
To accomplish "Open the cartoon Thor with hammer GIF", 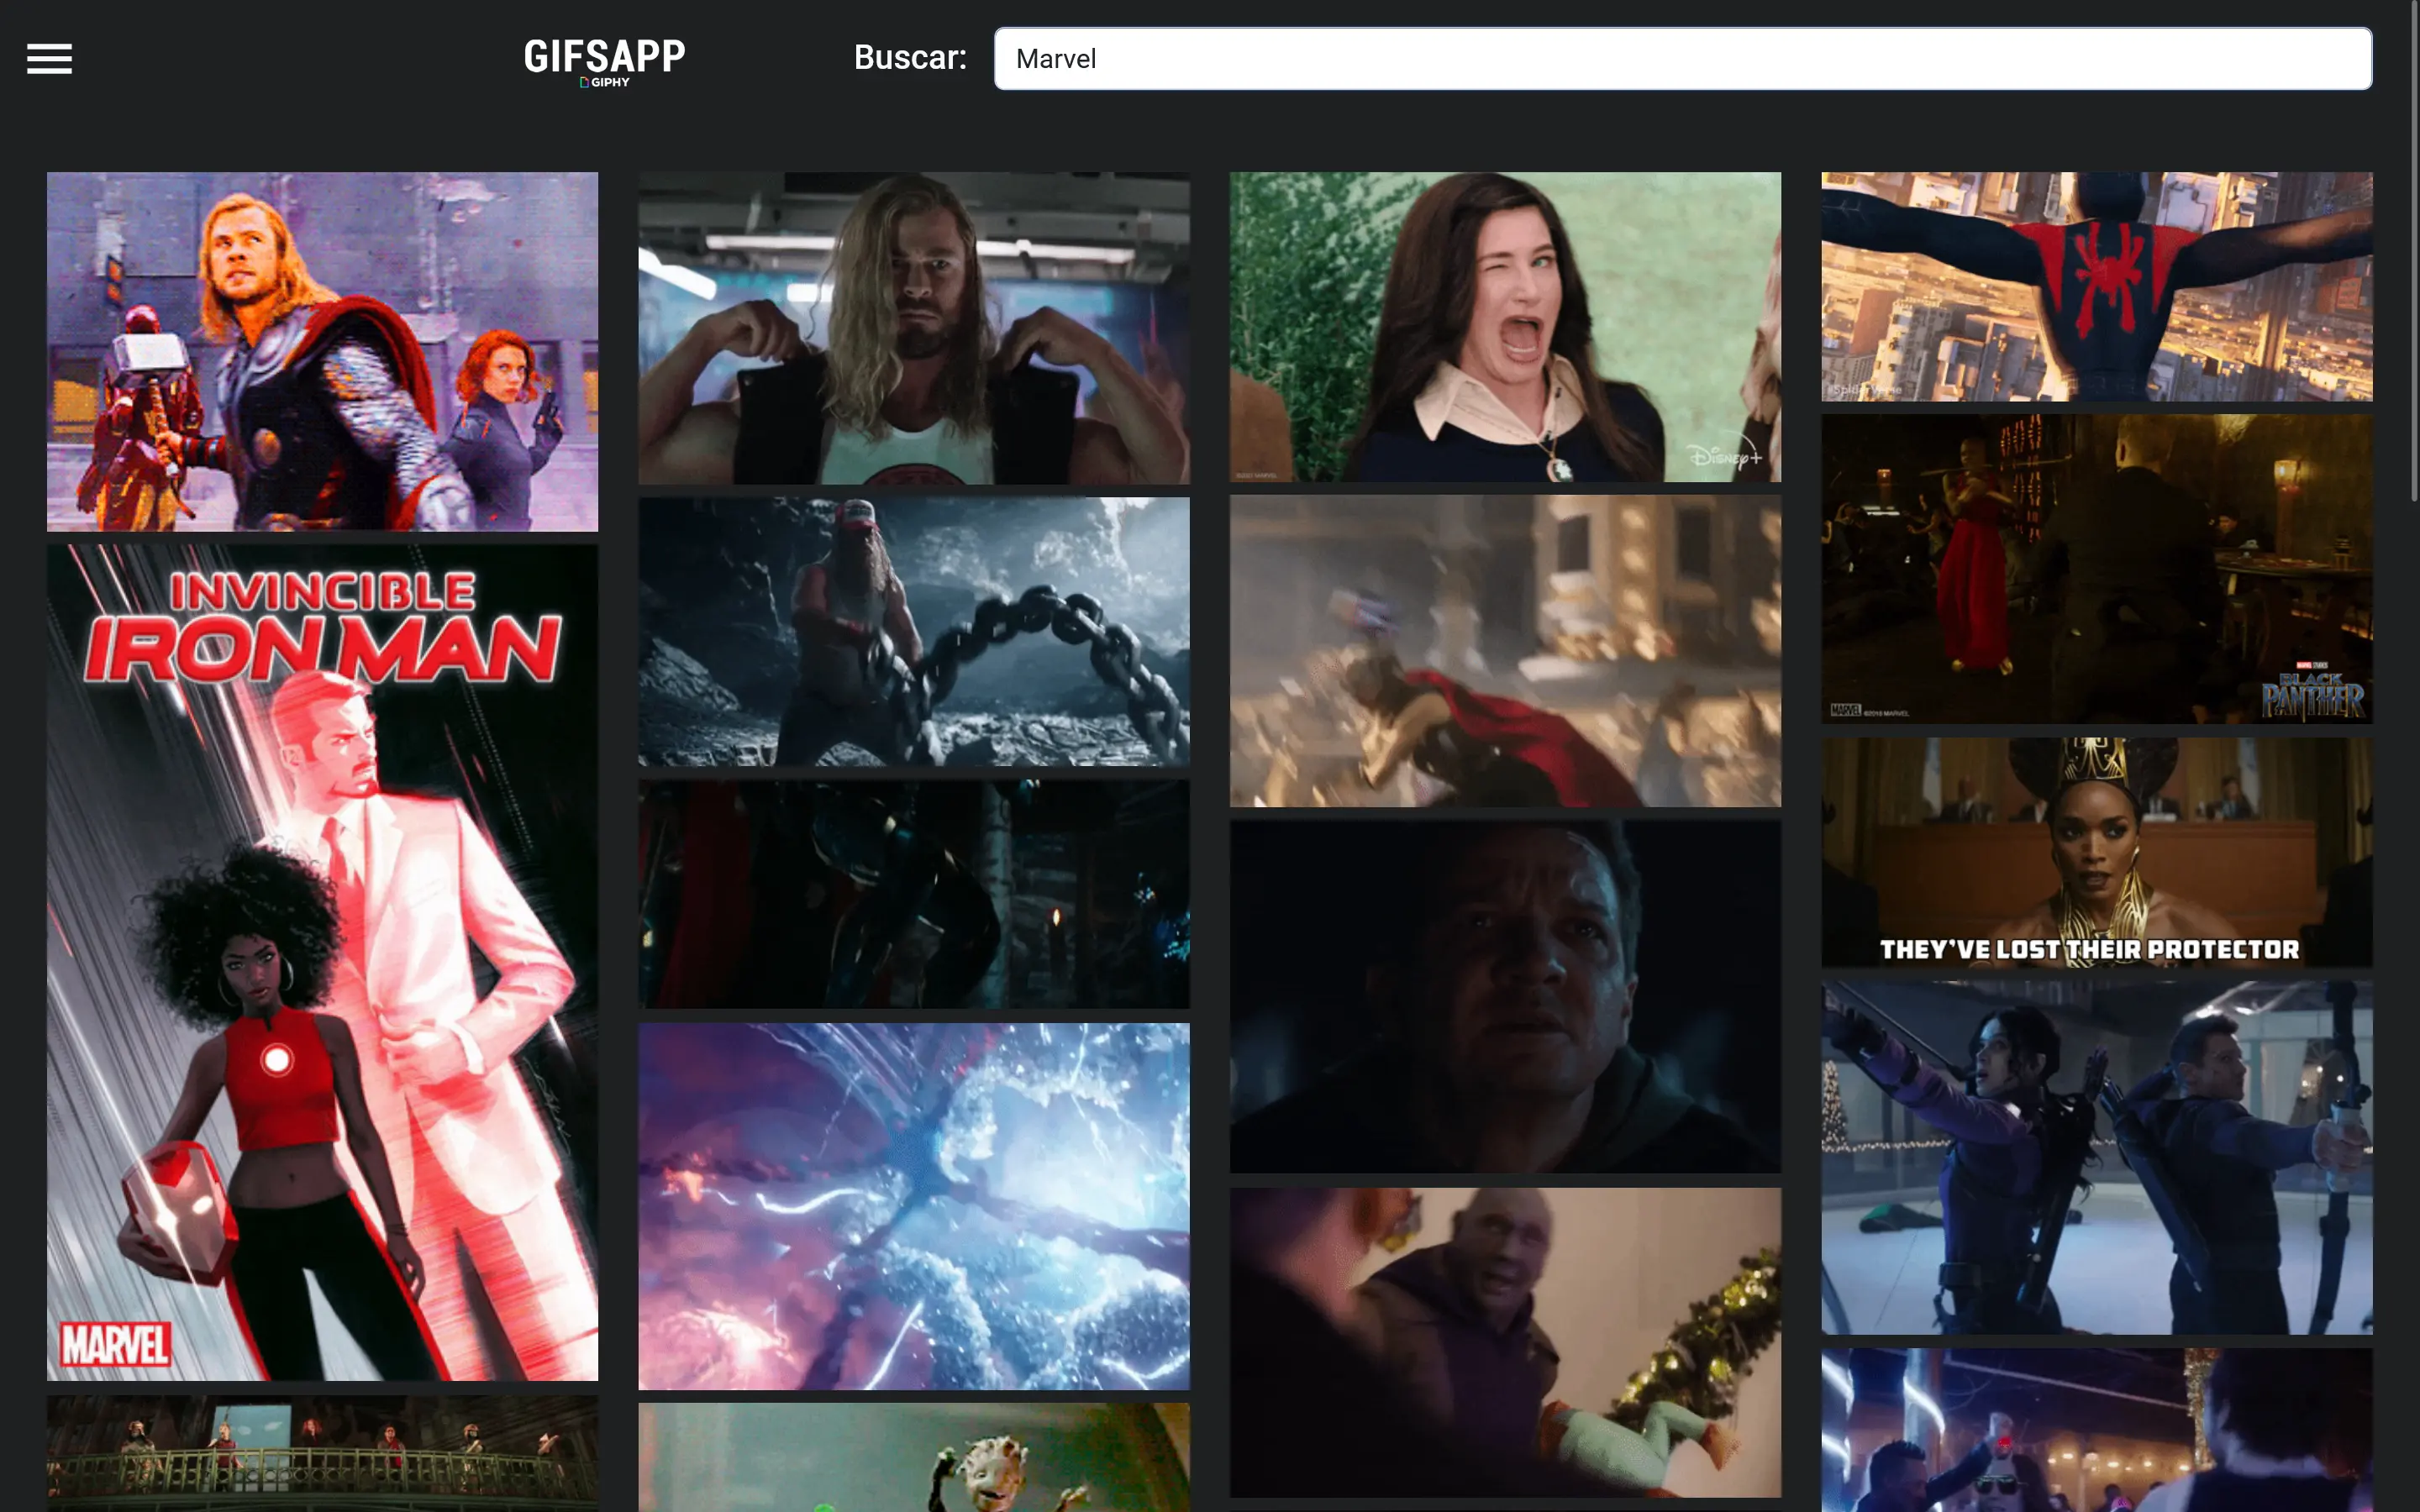I will pos(322,351).
